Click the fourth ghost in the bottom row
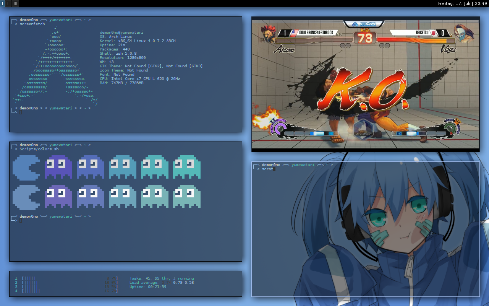Screen dimensions: 489x306 [x=155, y=197]
